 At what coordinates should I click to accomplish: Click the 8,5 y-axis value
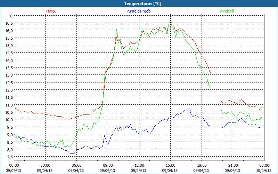coord(10,142)
